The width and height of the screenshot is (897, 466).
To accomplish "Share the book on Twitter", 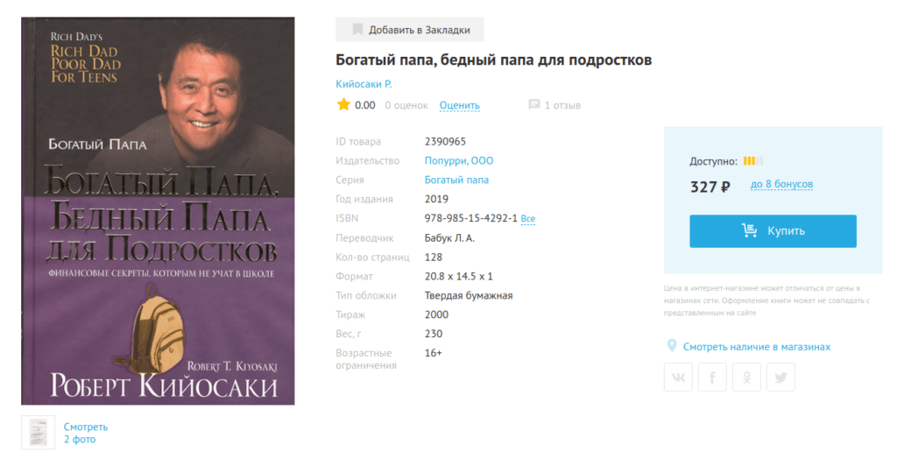I will [x=780, y=377].
